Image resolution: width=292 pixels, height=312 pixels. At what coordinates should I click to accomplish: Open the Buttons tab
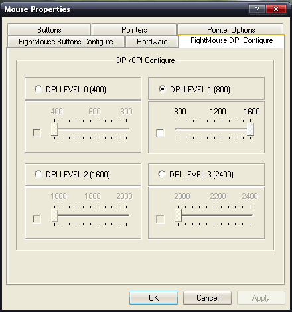coord(49,29)
